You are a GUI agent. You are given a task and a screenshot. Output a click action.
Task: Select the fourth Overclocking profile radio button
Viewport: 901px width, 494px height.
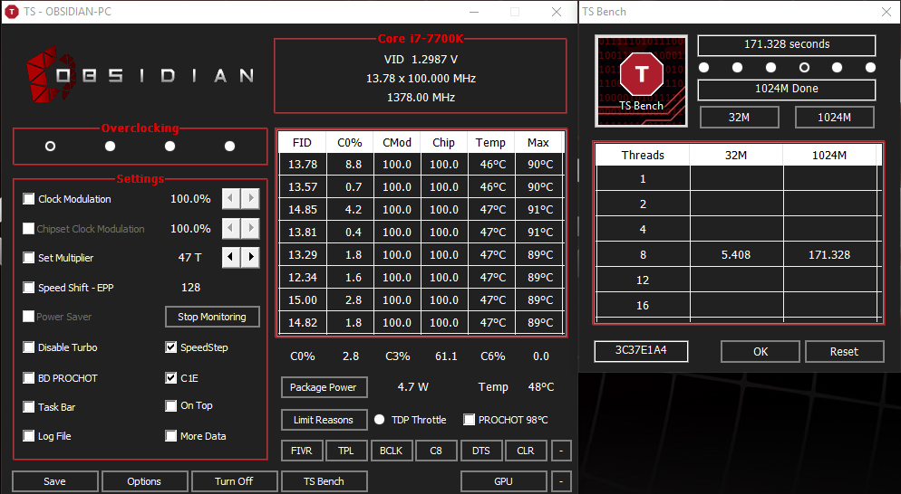230,147
